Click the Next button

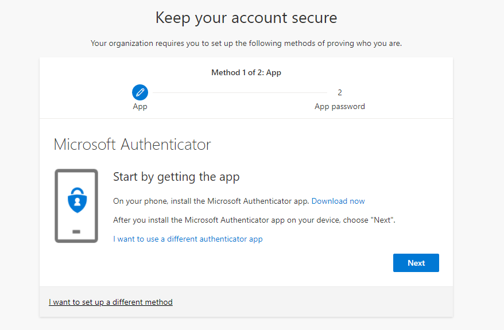(416, 263)
